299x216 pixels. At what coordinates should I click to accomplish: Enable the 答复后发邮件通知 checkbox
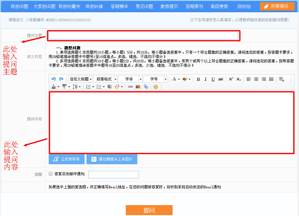tap(50, 174)
